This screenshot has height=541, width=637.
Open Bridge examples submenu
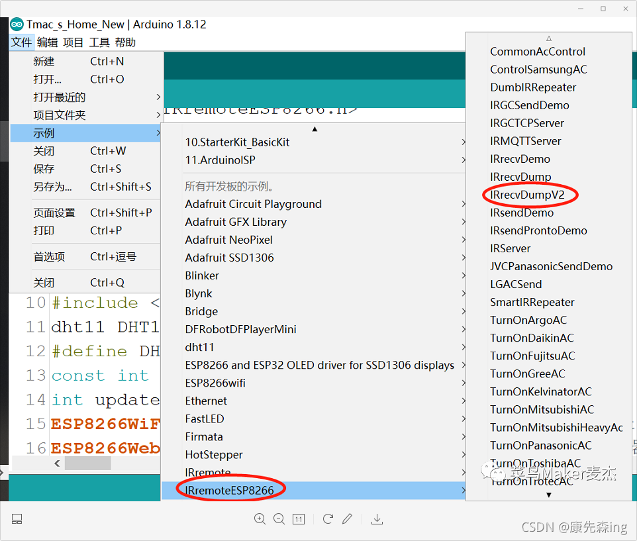314,311
